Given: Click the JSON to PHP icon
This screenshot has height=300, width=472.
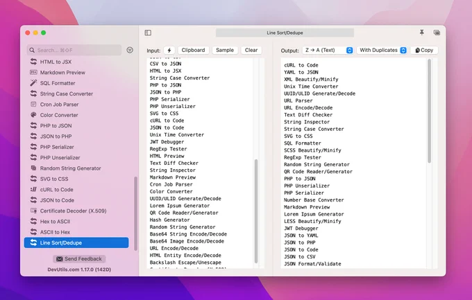Looking at the screenshot, I should tap(33, 136).
